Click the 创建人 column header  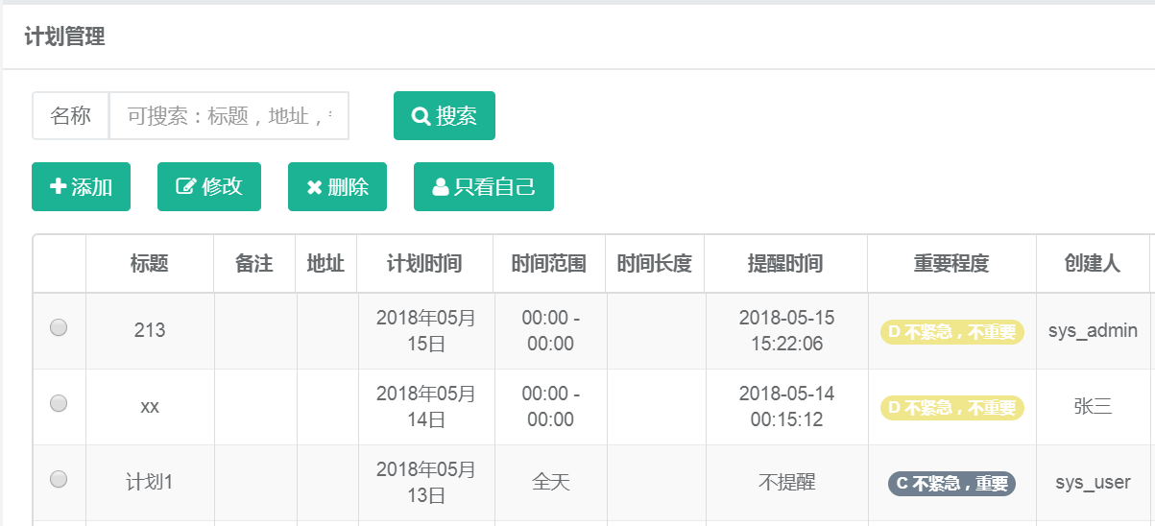click(1093, 264)
